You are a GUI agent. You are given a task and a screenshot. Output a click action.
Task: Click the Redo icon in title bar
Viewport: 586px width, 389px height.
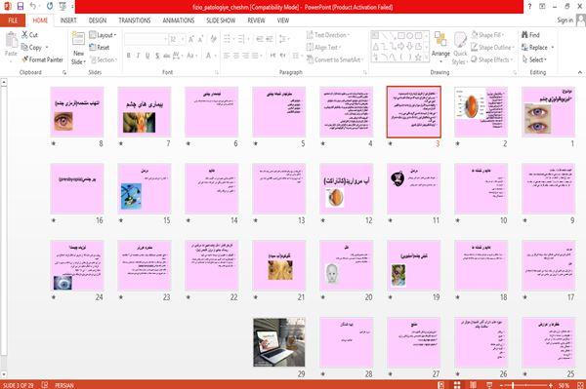coord(50,6)
